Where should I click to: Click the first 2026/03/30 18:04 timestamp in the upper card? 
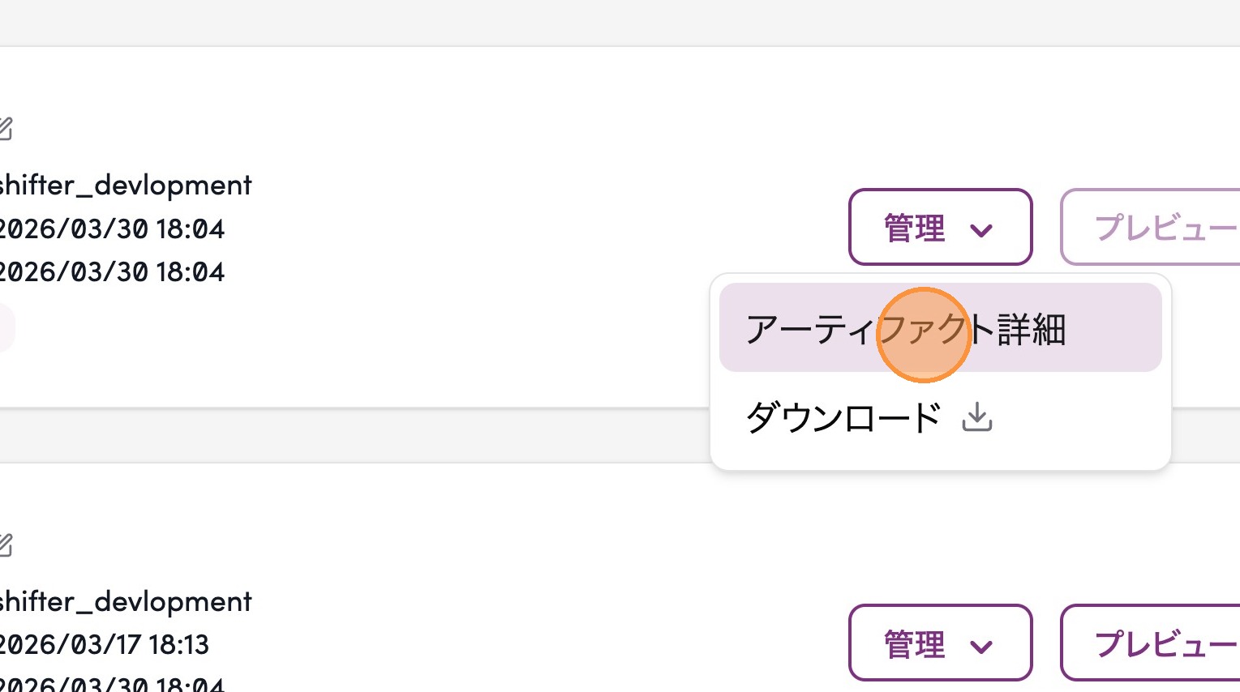[x=112, y=229]
